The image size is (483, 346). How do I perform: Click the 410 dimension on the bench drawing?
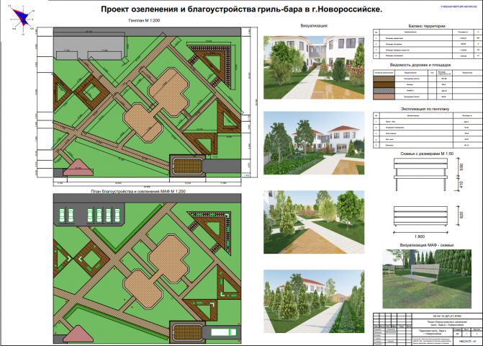click(461, 185)
